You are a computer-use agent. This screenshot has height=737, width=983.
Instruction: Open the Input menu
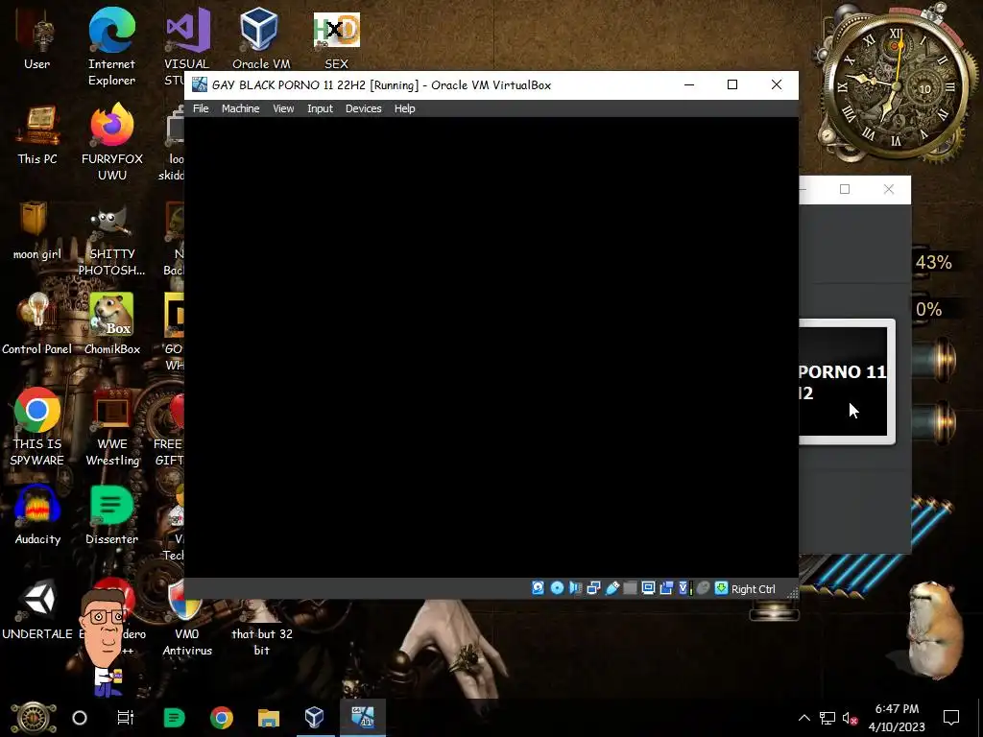tap(320, 108)
